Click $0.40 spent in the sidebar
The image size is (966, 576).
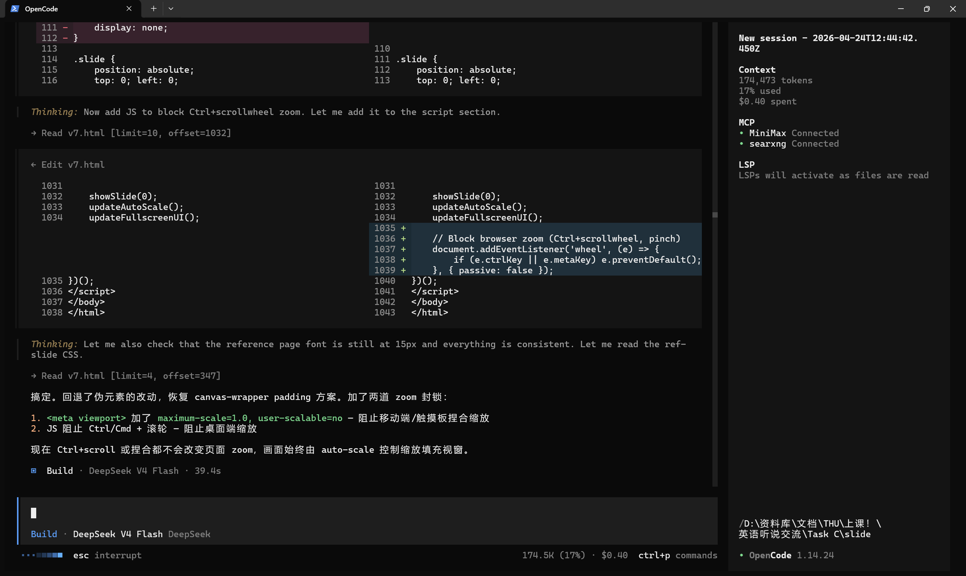pyautogui.click(x=767, y=101)
